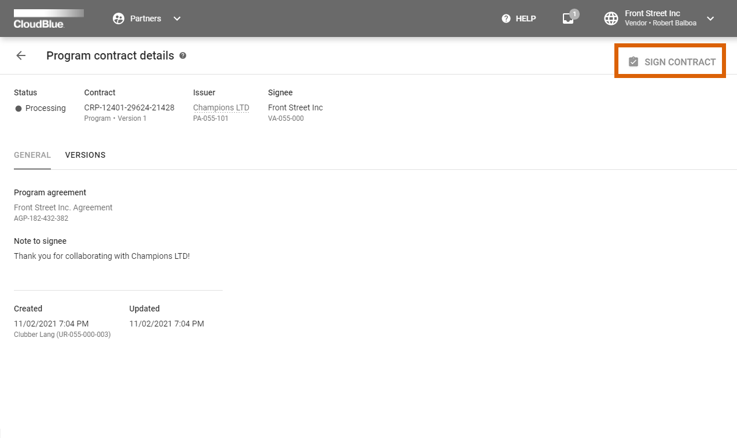737x438 pixels.
Task: Click the CloudBlue logo
Action: click(x=49, y=17)
